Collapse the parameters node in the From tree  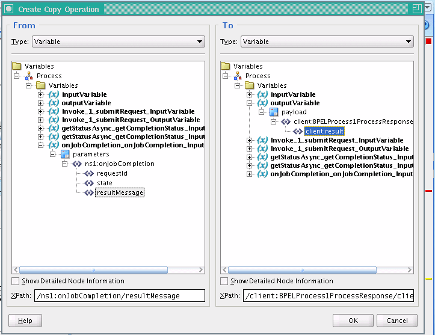53,154
